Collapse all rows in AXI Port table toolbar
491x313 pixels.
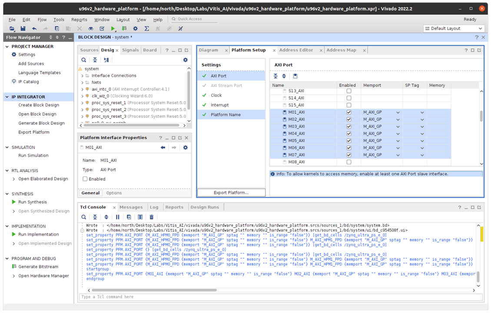click(x=275, y=76)
